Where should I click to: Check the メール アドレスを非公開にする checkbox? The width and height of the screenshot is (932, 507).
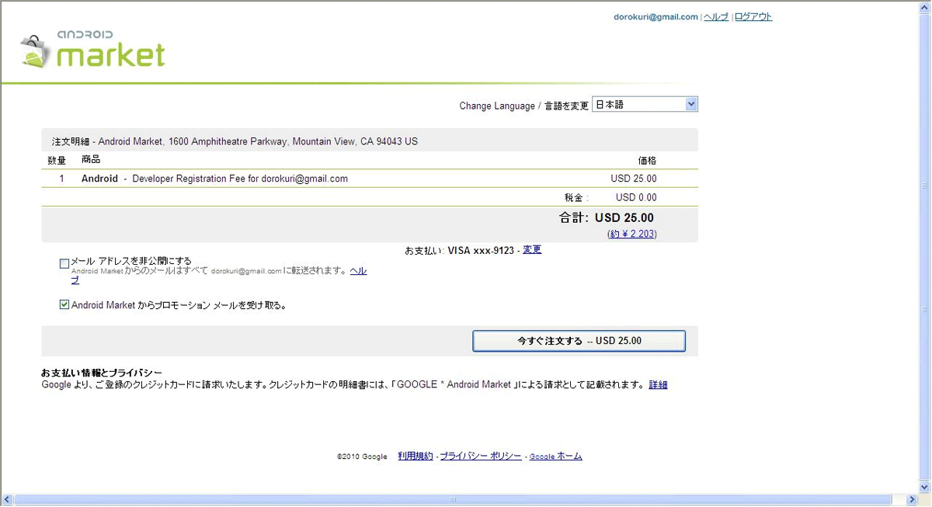[x=64, y=263]
